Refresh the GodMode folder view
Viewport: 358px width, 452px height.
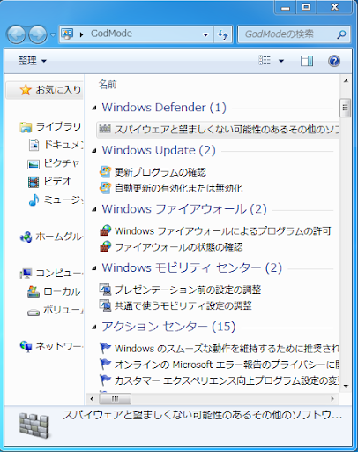[223, 34]
